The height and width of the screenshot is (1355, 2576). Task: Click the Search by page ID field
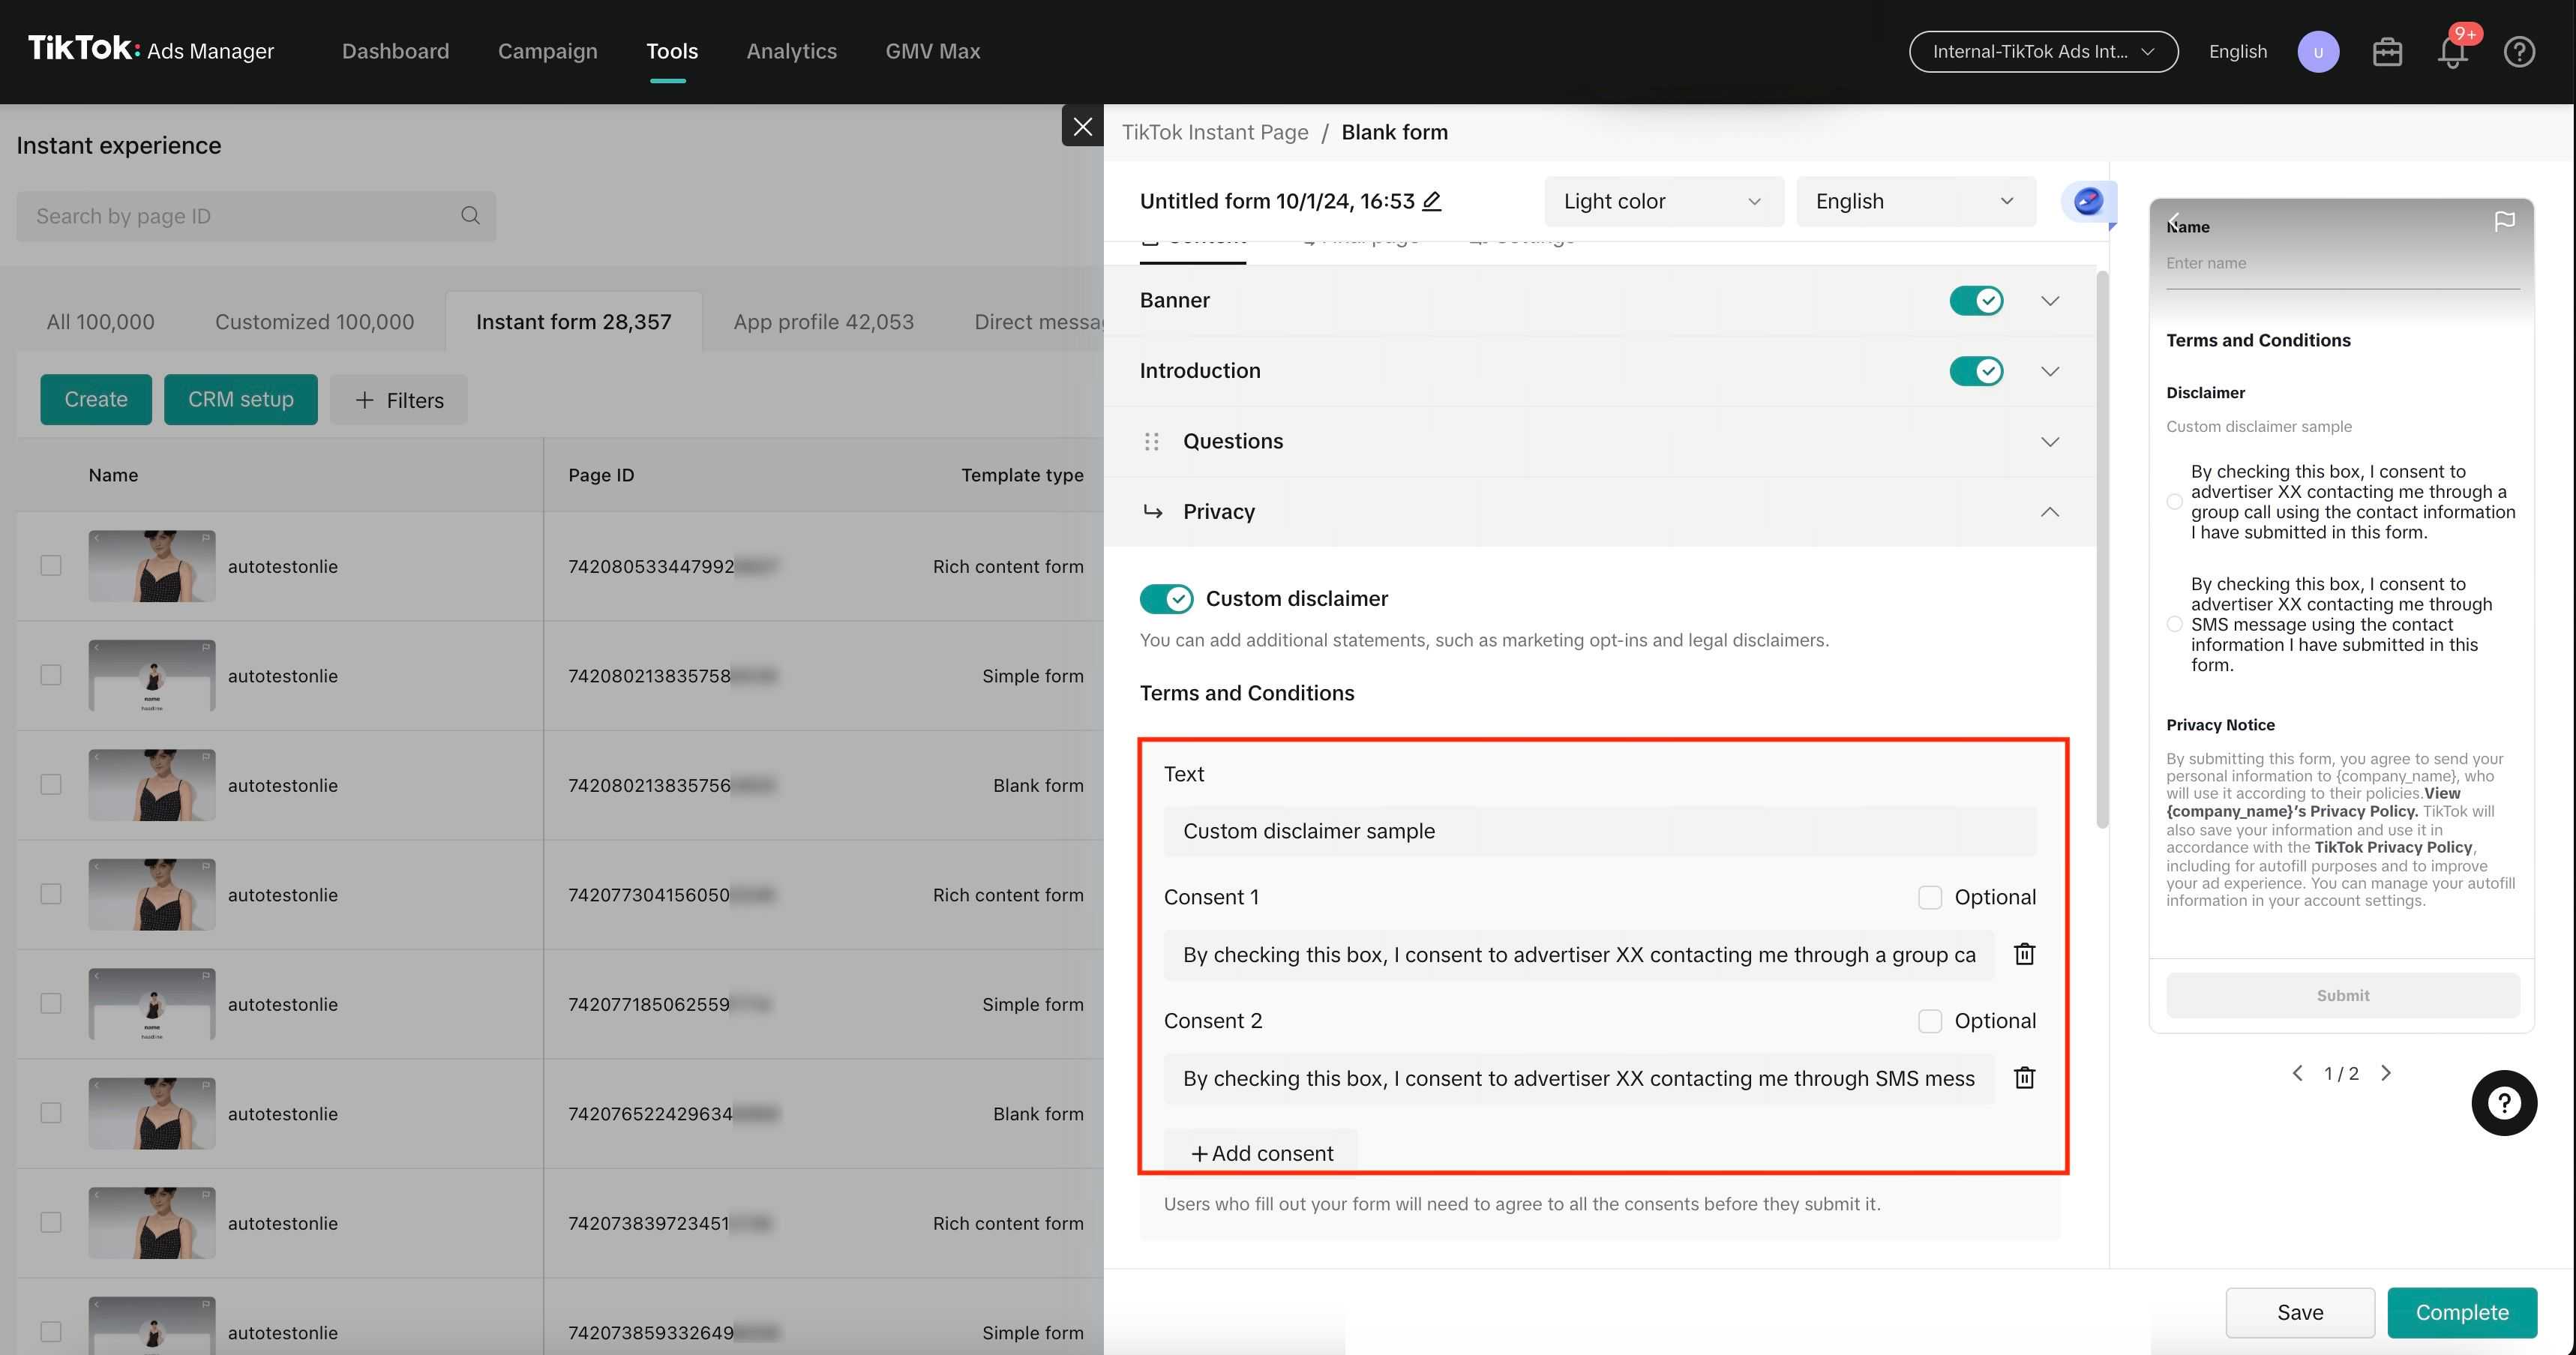point(256,216)
